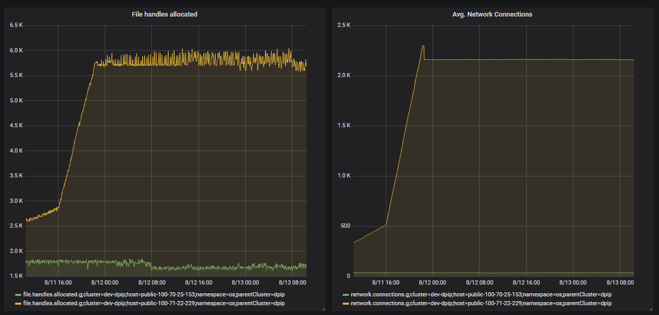
Task: Click the peak spike on the network connections graph
Action: pyautogui.click(x=422, y=46)
